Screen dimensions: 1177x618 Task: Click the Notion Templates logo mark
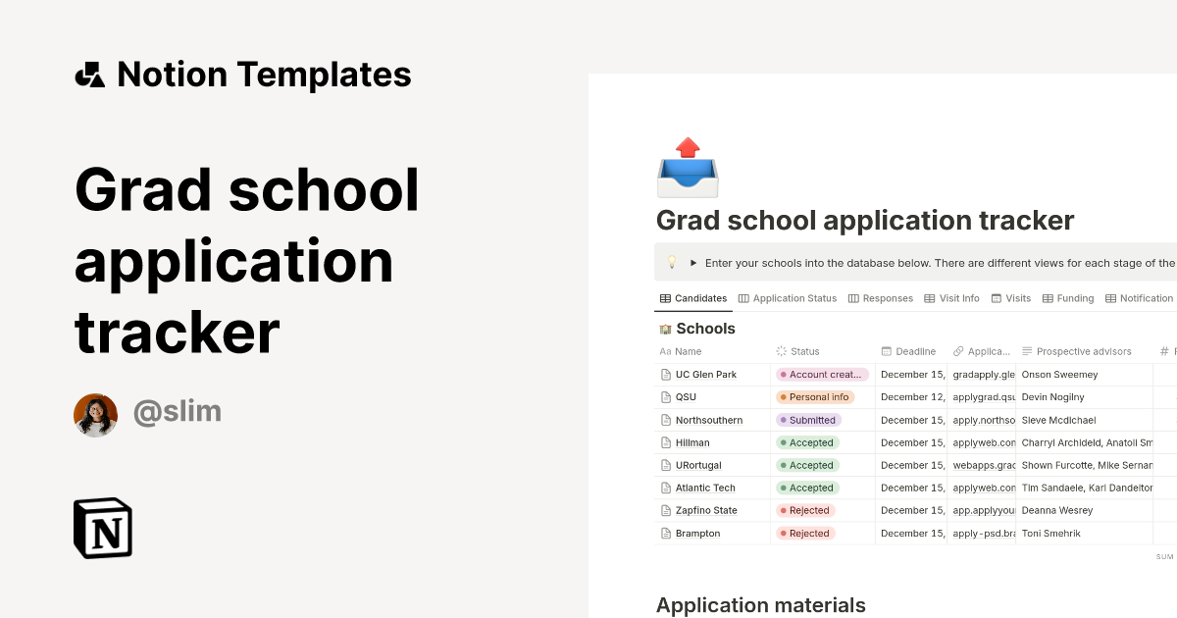(88, 74)
